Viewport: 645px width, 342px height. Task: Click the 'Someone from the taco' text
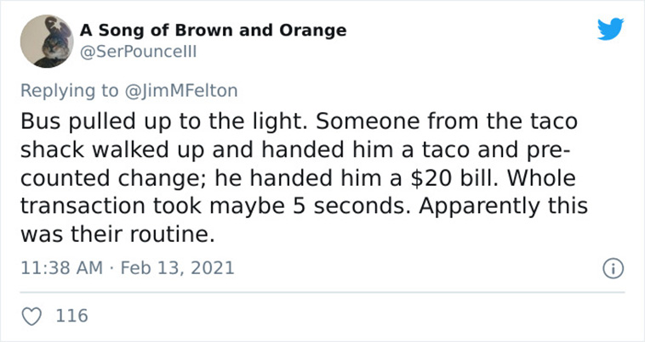click(x=447, y=121)
